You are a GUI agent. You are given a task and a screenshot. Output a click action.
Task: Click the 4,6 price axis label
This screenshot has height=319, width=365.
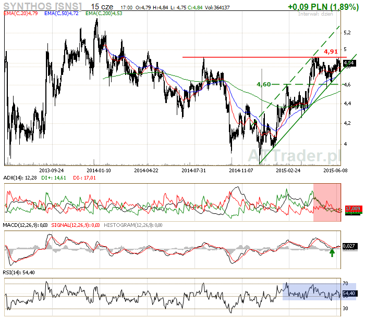click(347, 85)
